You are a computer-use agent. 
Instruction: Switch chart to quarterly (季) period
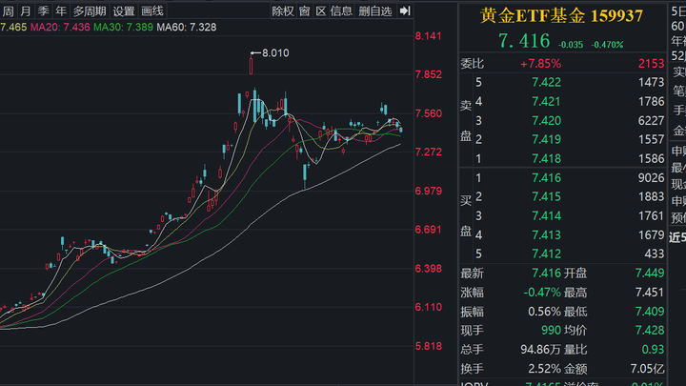[x=43, y=10]
